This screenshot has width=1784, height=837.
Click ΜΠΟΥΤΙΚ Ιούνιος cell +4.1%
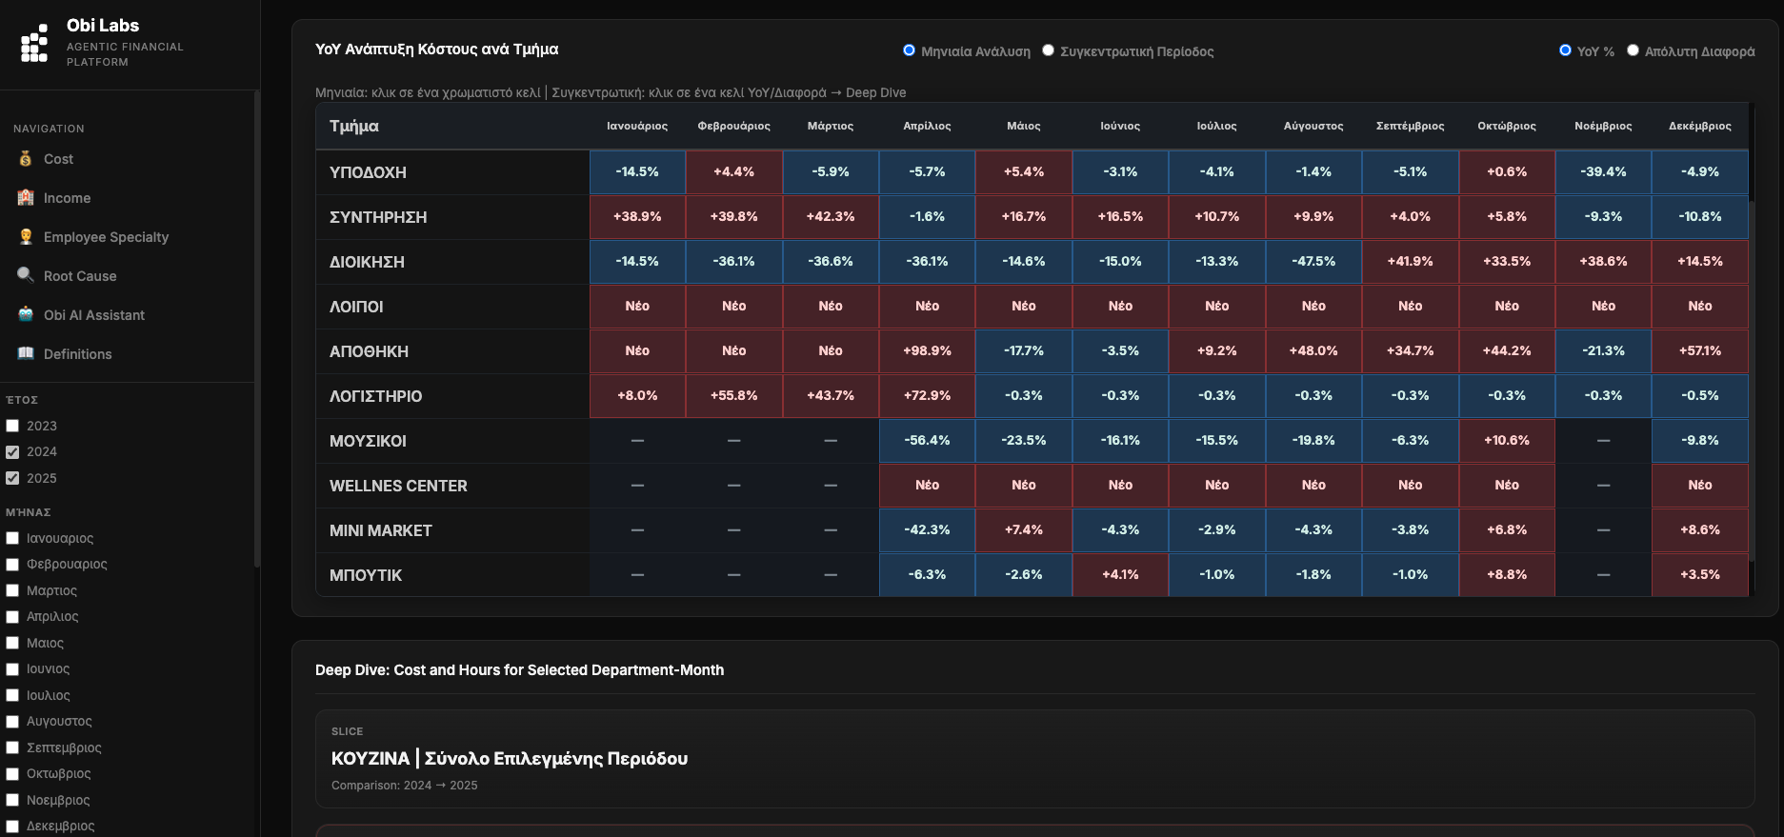[x=1120, y=575]
